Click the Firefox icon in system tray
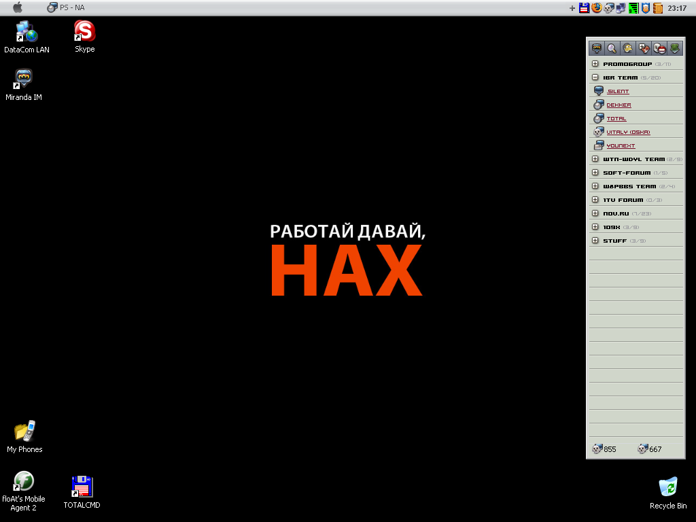Image resolution: width=696 pixels, height=522 pixels. click(597, 8)
